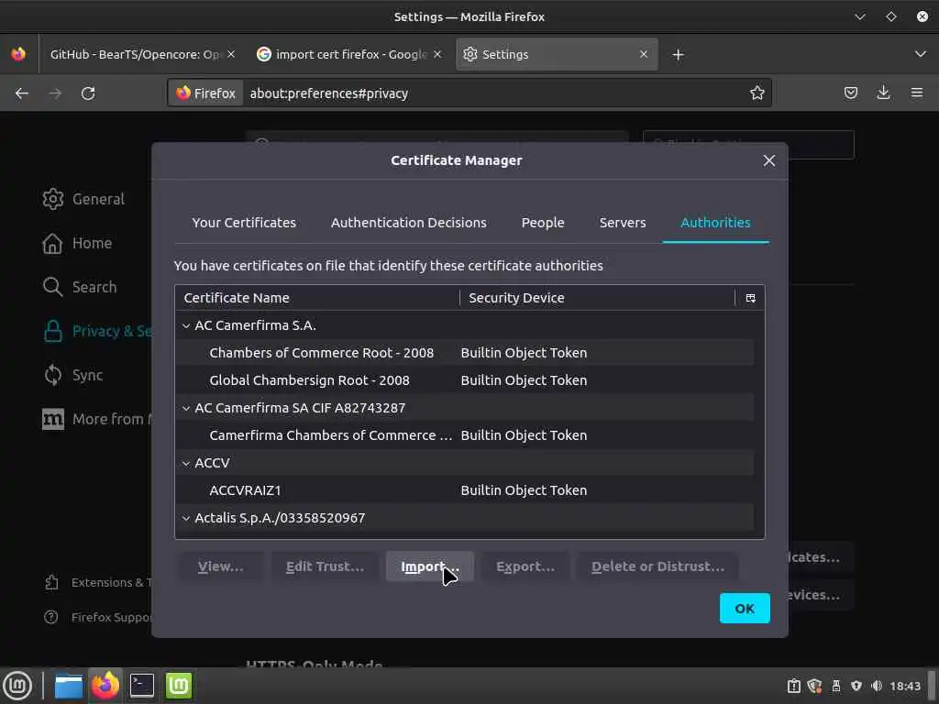Close the import cert firefox Google tab

click(437, 54)
